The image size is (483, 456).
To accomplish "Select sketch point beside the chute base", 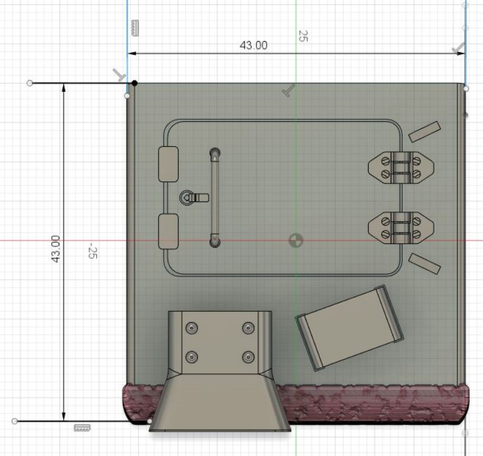I will pyautogui.click(x=150, y=421).
